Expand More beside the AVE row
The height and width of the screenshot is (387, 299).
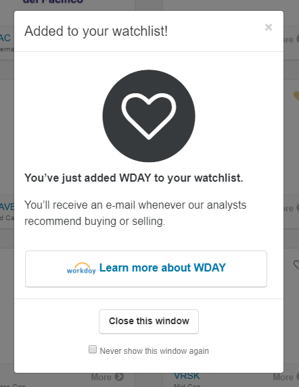coord(289,209)
